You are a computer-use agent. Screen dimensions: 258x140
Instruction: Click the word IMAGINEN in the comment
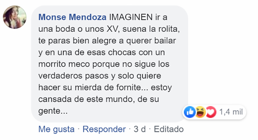[131, 17]
